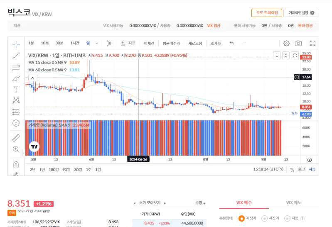
Task: Click the 원화 입금 deposit link
Action: [305, 26]
